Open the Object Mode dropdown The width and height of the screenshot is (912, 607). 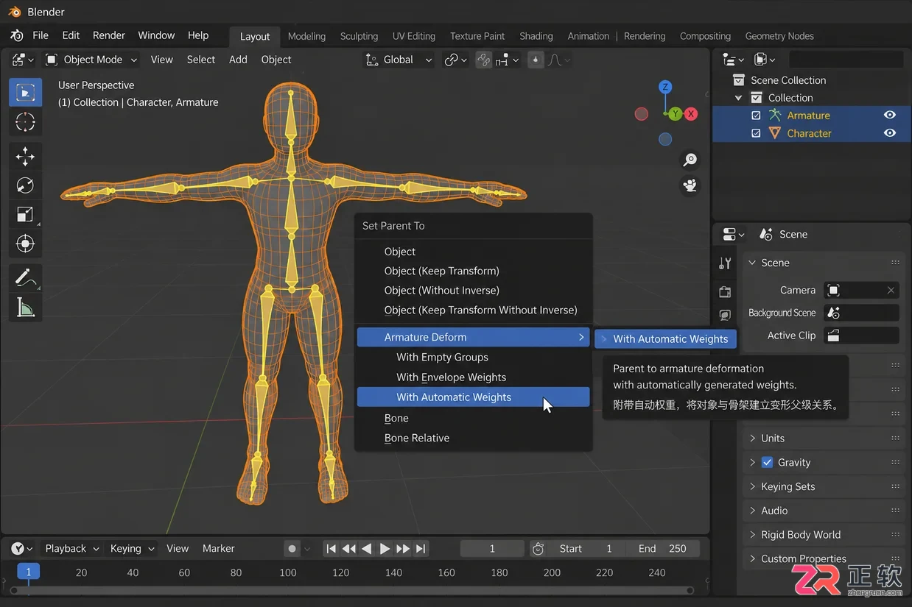pyautogui.click(x=92, y=60)
